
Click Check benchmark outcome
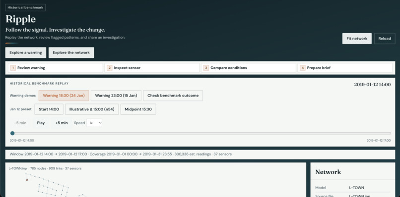tap(173, 96)
